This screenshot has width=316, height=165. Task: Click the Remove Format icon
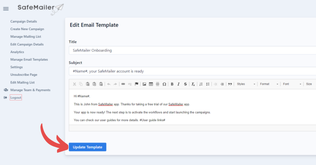click(193, 84)
